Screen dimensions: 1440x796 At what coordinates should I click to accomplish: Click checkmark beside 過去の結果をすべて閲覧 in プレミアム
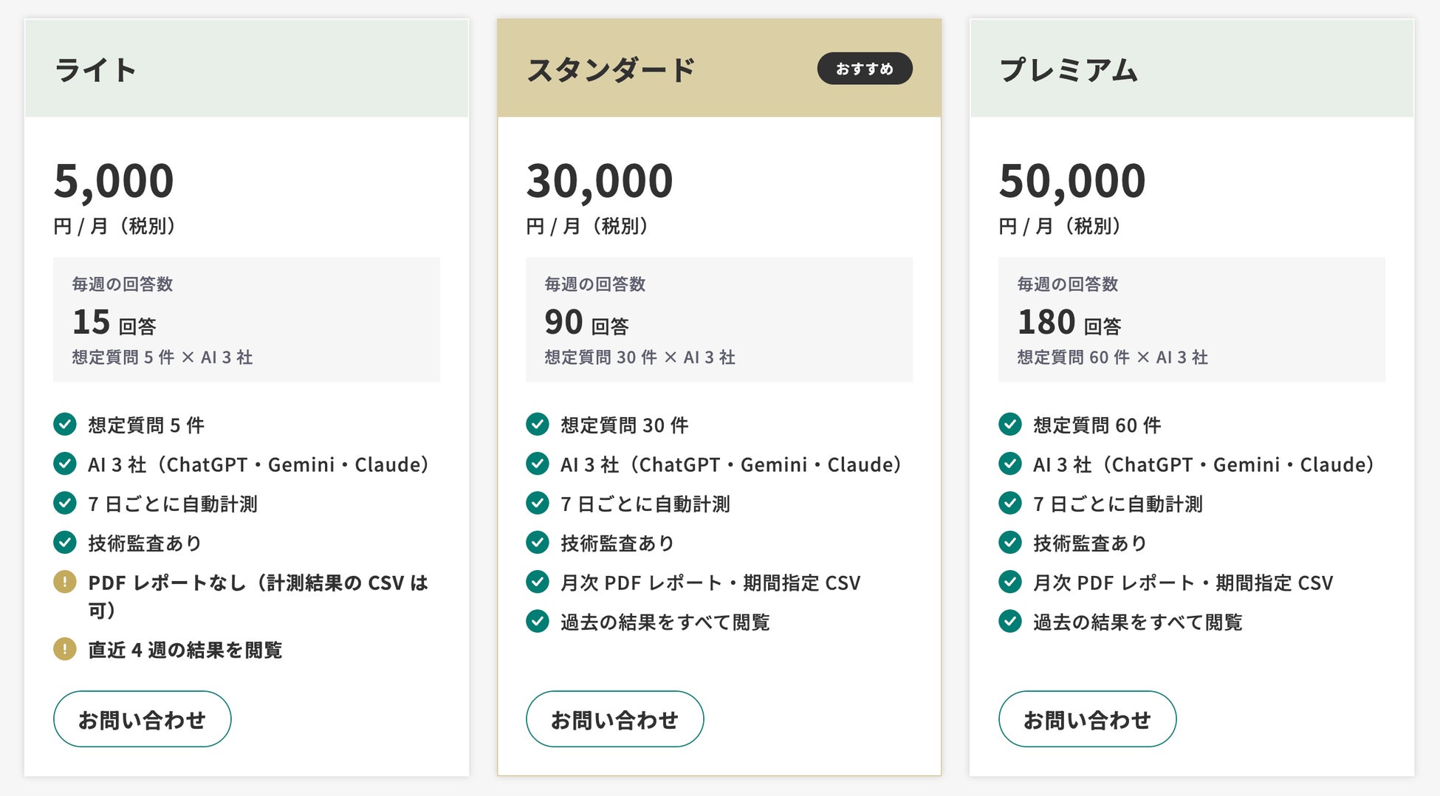(1010, 621)
